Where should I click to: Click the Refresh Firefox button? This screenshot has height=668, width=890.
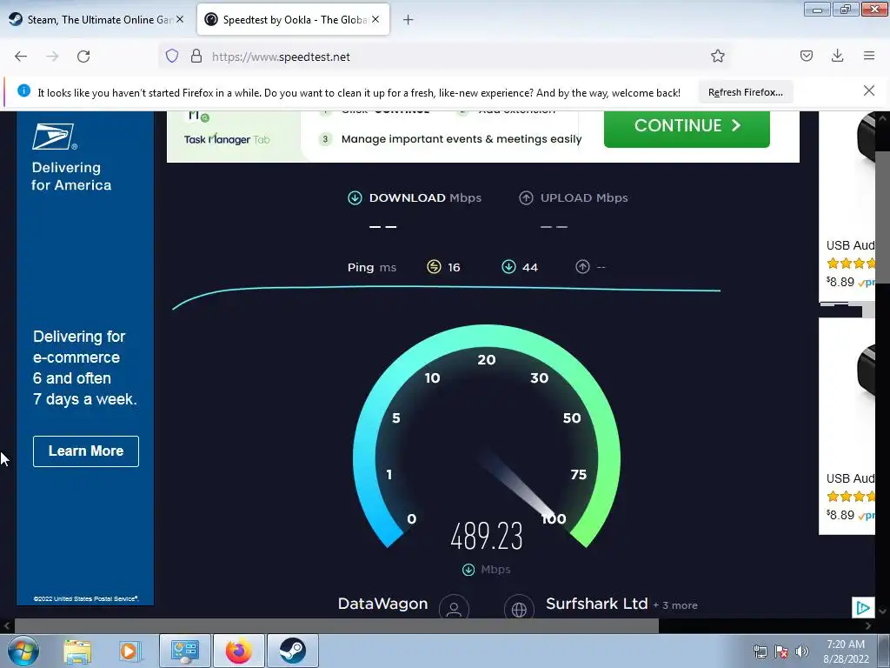pyautogui.click(x=745, y=92)
